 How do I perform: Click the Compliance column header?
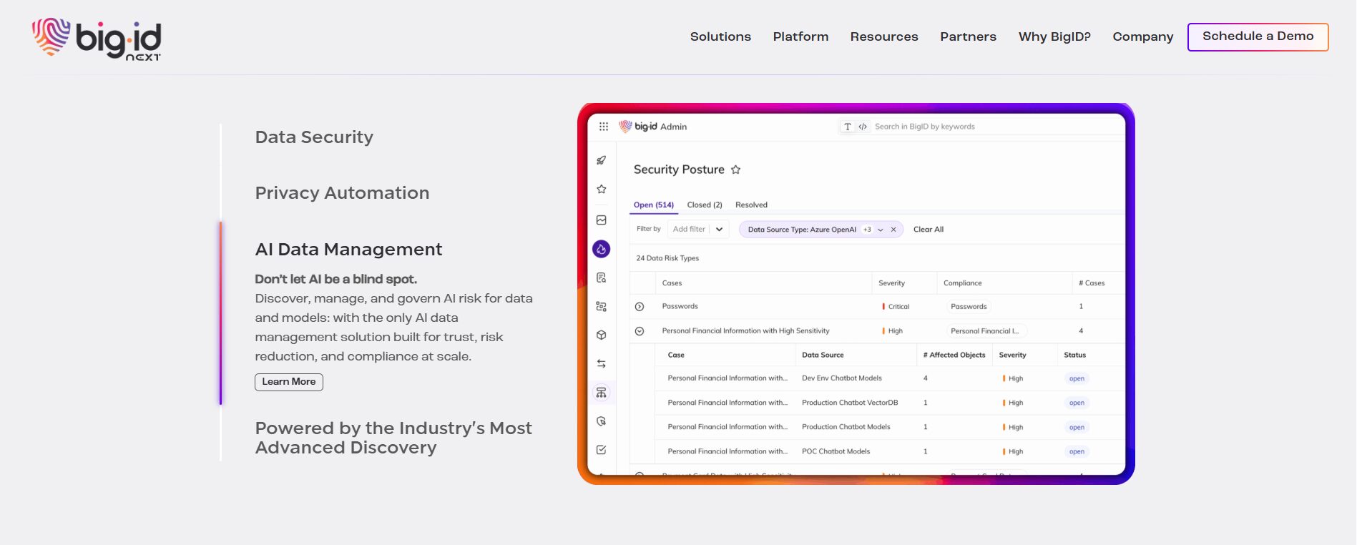coord(962,283)
